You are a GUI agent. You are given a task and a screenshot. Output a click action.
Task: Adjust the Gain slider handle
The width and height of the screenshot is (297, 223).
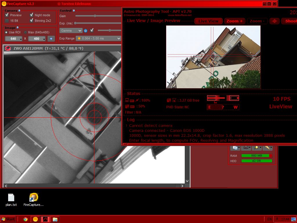[x=95, y=16]
